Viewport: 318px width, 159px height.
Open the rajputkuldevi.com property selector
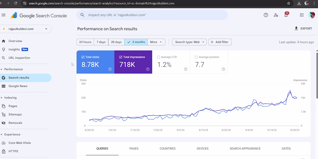pyautogui.click(x=25, y=29)
